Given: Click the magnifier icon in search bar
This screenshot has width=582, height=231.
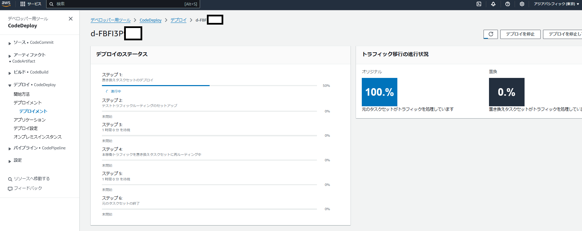Looking at the screenshot, I should 51,4.
